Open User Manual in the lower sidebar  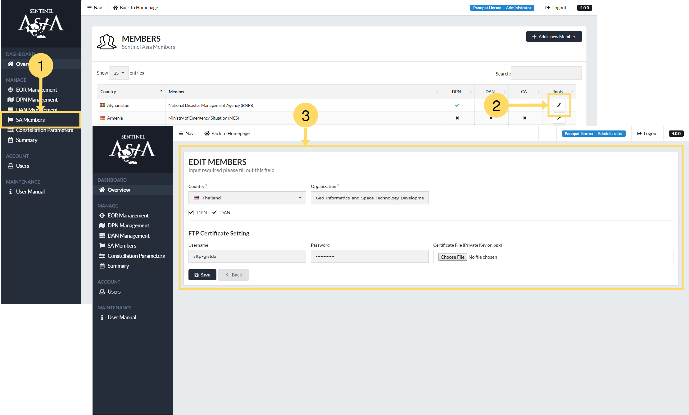click(121, 317)
